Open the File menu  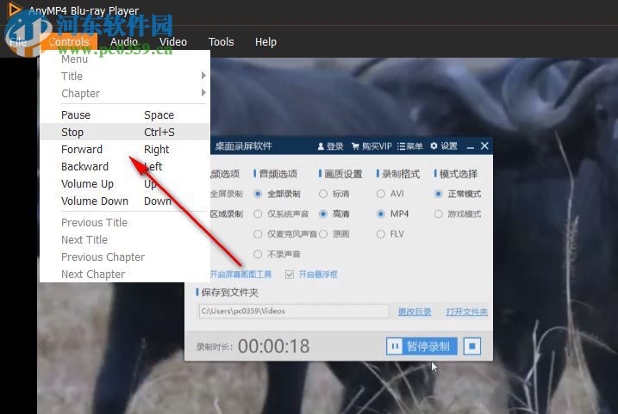[18, 41]
